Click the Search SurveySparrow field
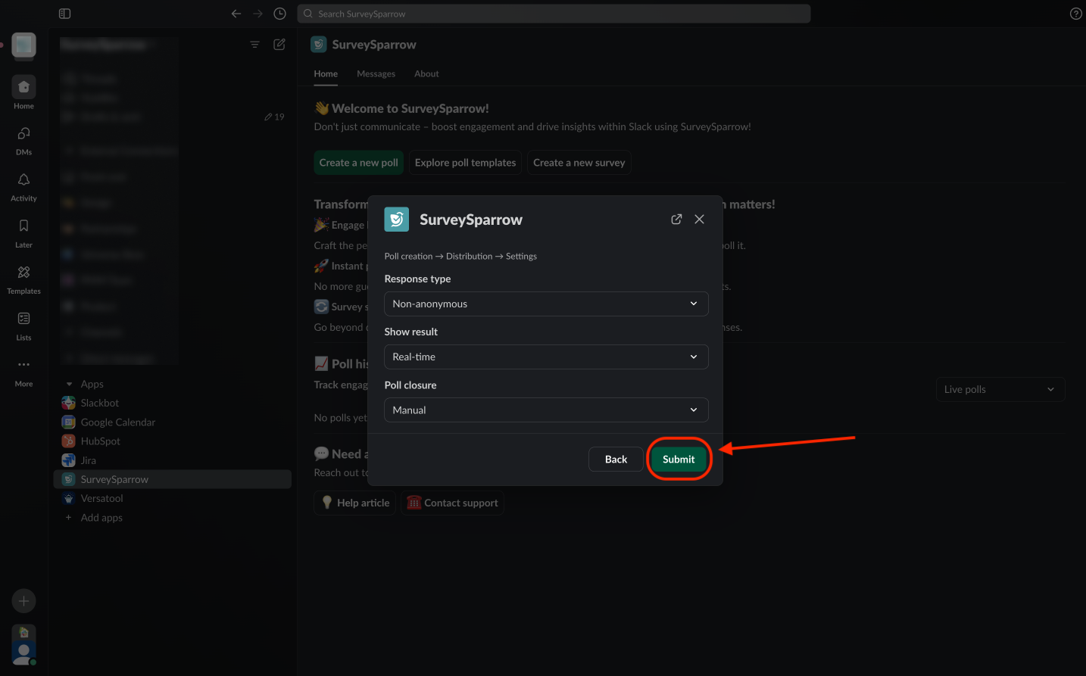Image resolution: width=1086 pixels, height=676 pixels. coord(554,14)
